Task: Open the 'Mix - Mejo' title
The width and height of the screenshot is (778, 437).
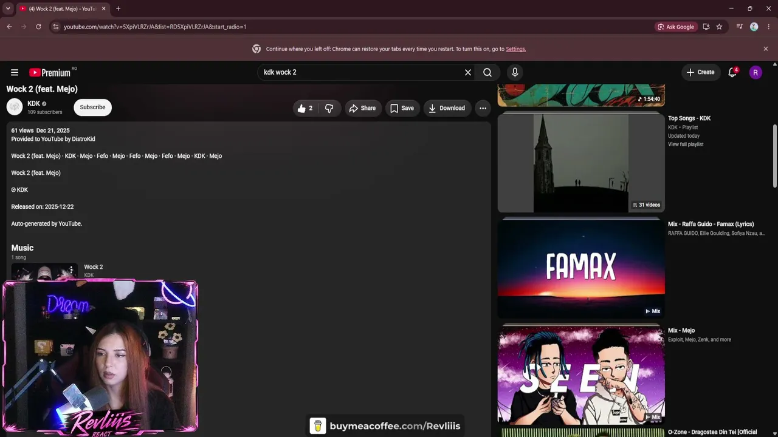Action: (x=681, y=330)
